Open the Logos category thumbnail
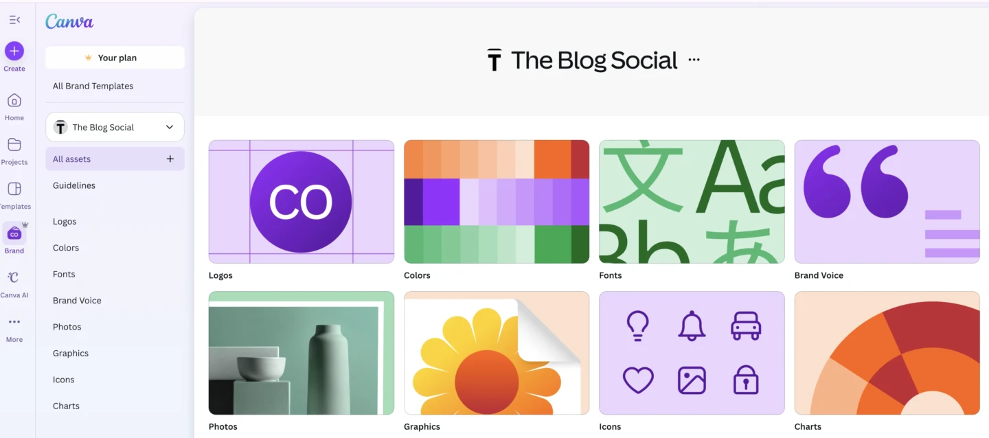Image resolution: width=989 pixels, height=438 pixels. 302,202
